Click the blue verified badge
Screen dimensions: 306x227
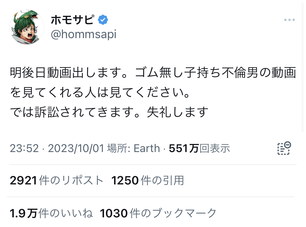103,20
